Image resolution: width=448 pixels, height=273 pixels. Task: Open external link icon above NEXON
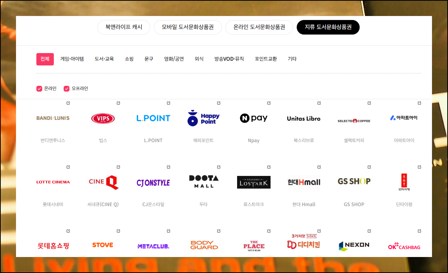pos(369,231)
